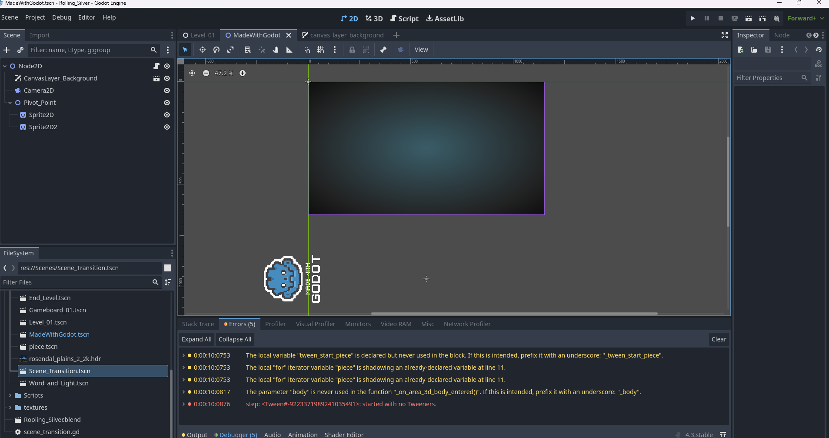Activate the list selectable nodes tool

[x=248, y=50]
